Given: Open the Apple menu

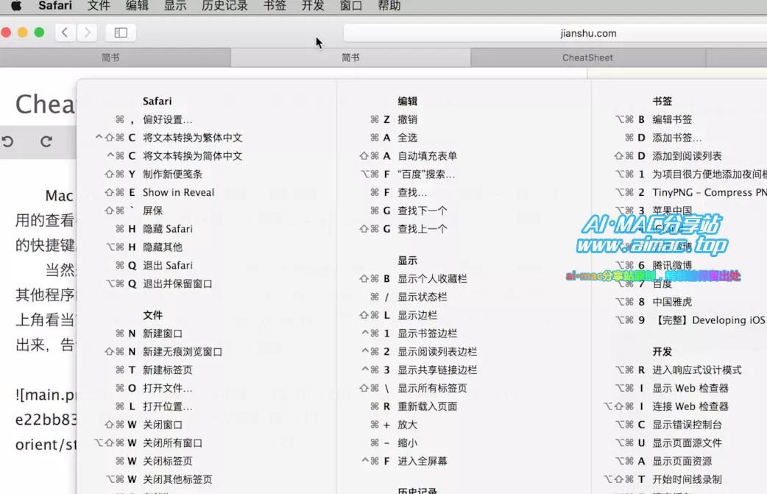Looking at the screenshot, I should 16,6.
